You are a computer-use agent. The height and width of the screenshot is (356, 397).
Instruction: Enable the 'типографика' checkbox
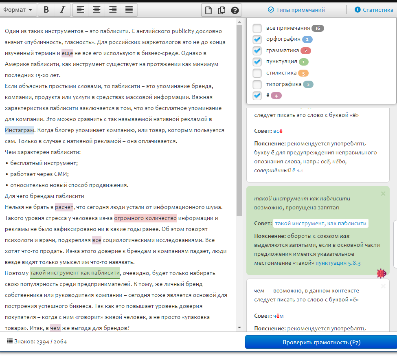[257, 84]
